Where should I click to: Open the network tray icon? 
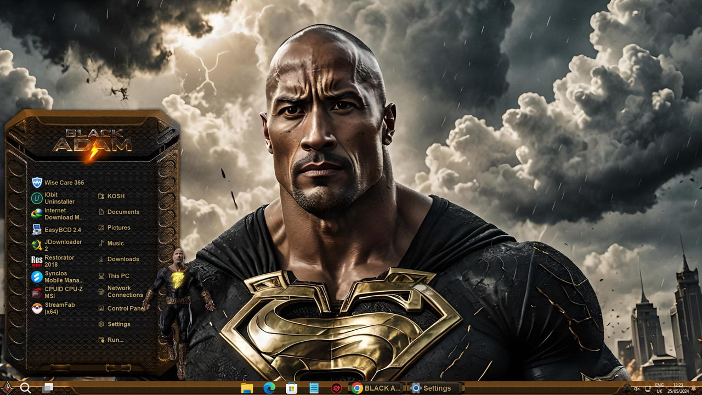[x=648, y=388]
